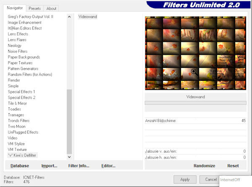The height and width of the screenshot is (187, 252).
Task: Click the Reset button
Action: (233, 166)
